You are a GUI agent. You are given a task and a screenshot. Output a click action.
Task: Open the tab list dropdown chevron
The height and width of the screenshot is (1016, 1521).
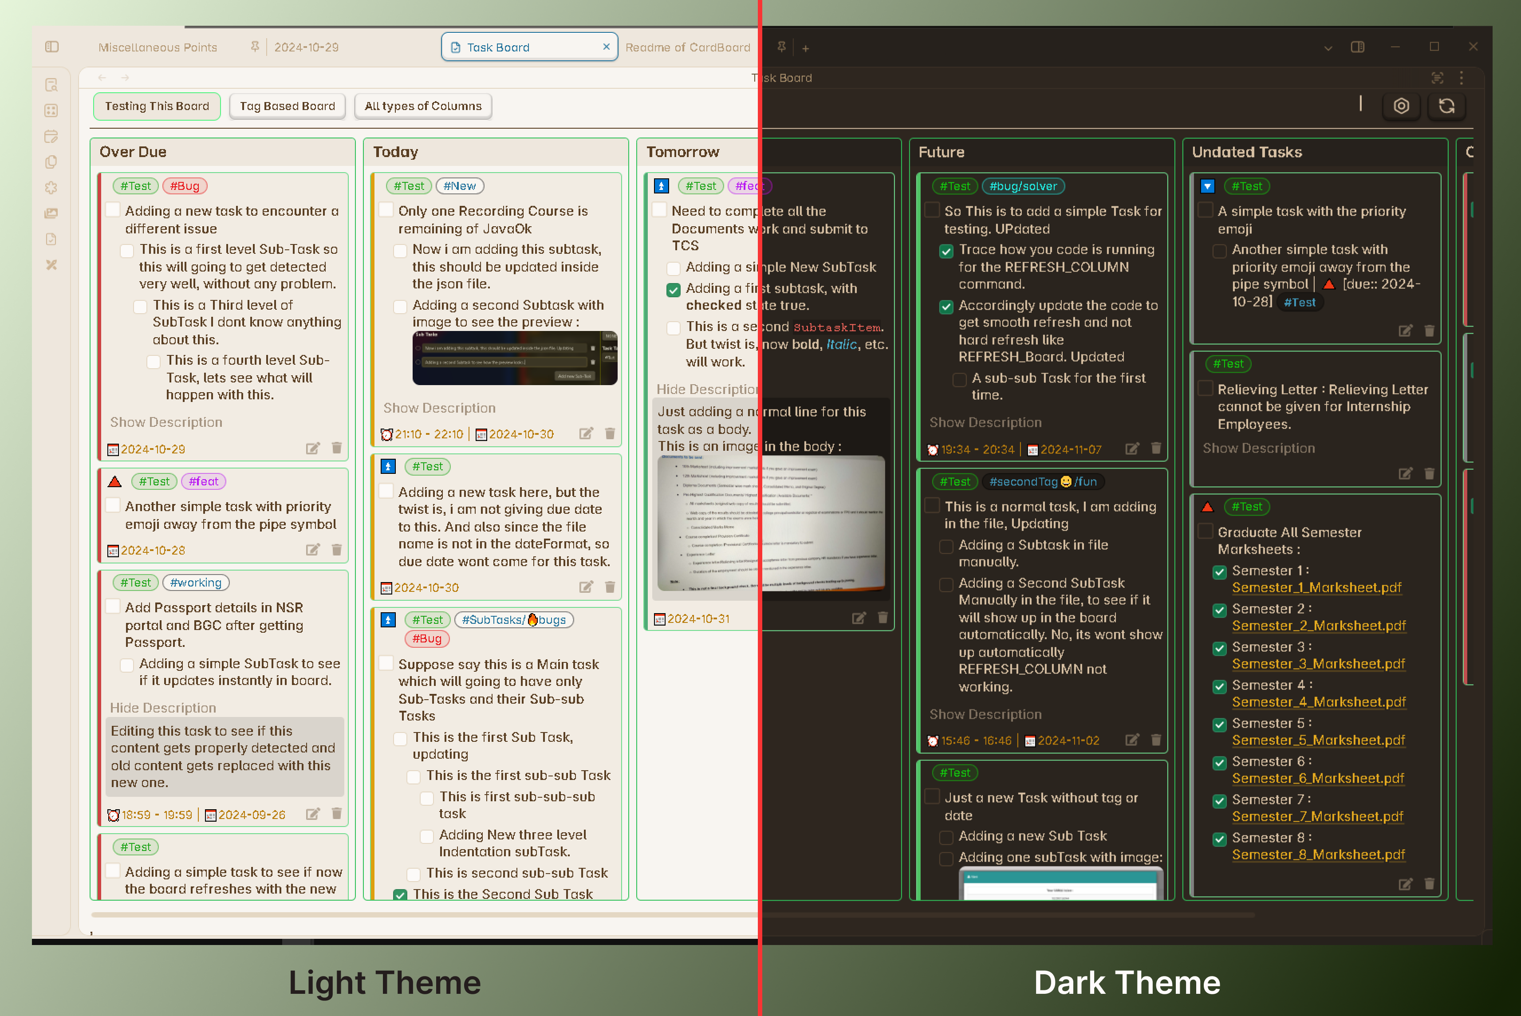1328,48
